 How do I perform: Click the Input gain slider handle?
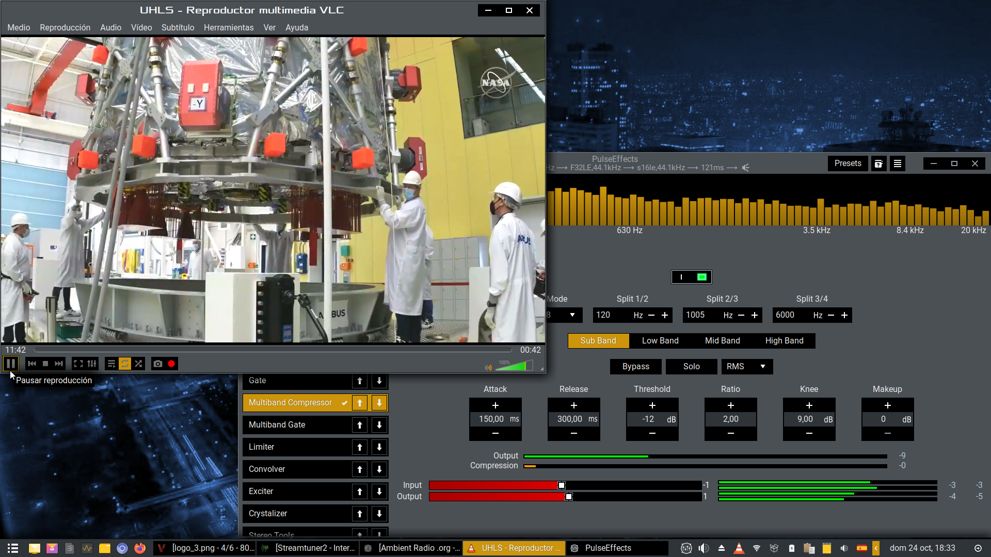[562, 485]
